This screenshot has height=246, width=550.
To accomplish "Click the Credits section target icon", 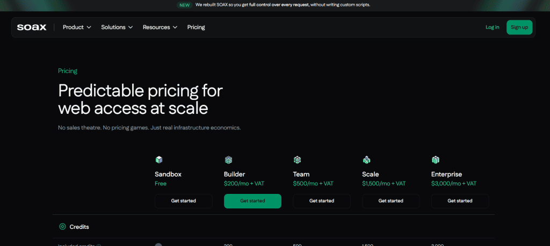I will [62, 227].
